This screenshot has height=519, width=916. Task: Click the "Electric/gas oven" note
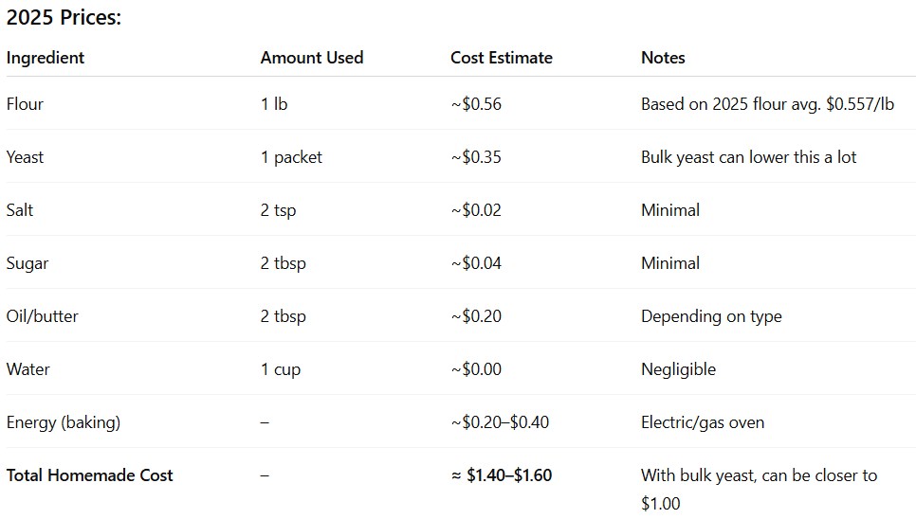click(x=703, y=422)
